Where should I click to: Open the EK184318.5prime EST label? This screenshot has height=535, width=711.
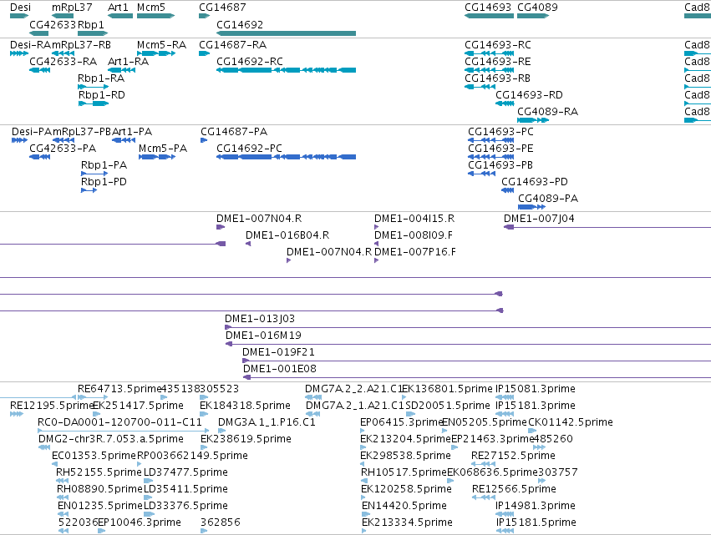coord(246,406)
